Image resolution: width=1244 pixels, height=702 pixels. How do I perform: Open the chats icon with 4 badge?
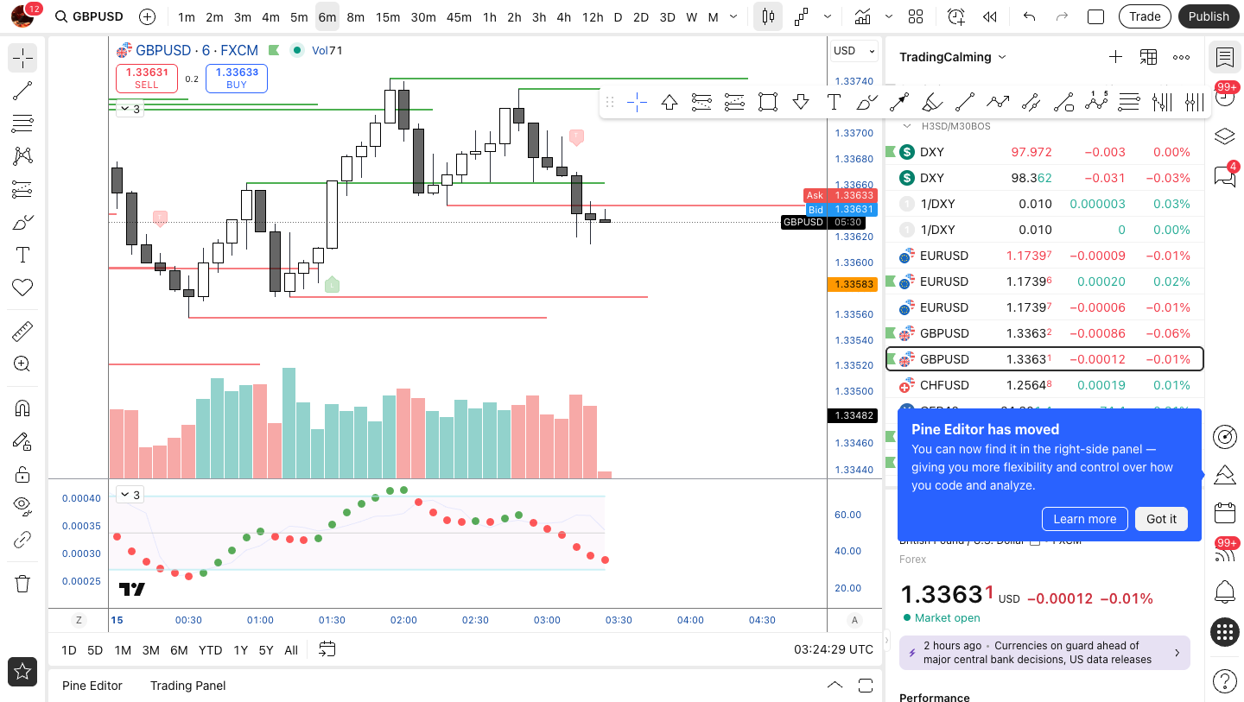(1224, 176)
